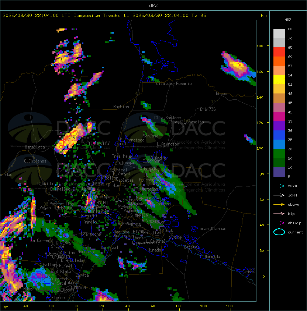
Task: Click the white 30HM track arrow
Action: click(x=279, y=195)
